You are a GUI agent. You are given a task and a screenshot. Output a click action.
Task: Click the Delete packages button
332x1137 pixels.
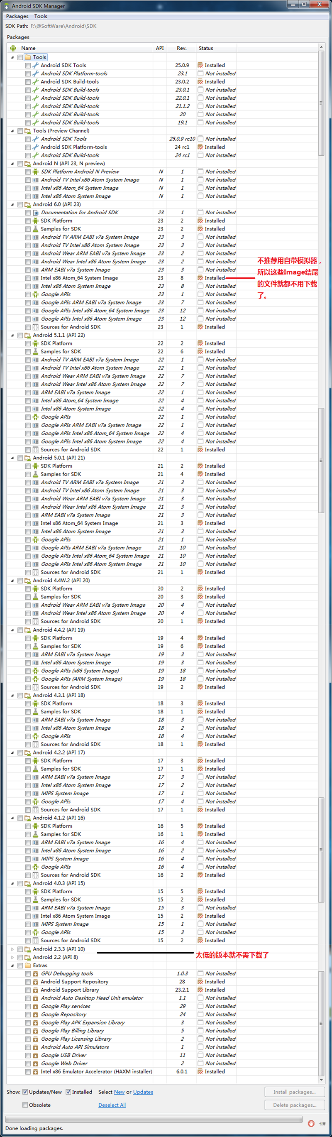[295, 1105]
